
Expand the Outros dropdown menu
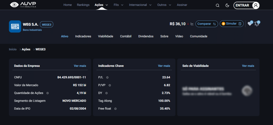coord(164,5)
